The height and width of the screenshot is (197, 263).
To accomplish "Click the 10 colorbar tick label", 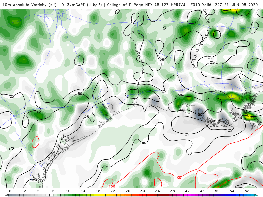I will [x=68, y=191].
